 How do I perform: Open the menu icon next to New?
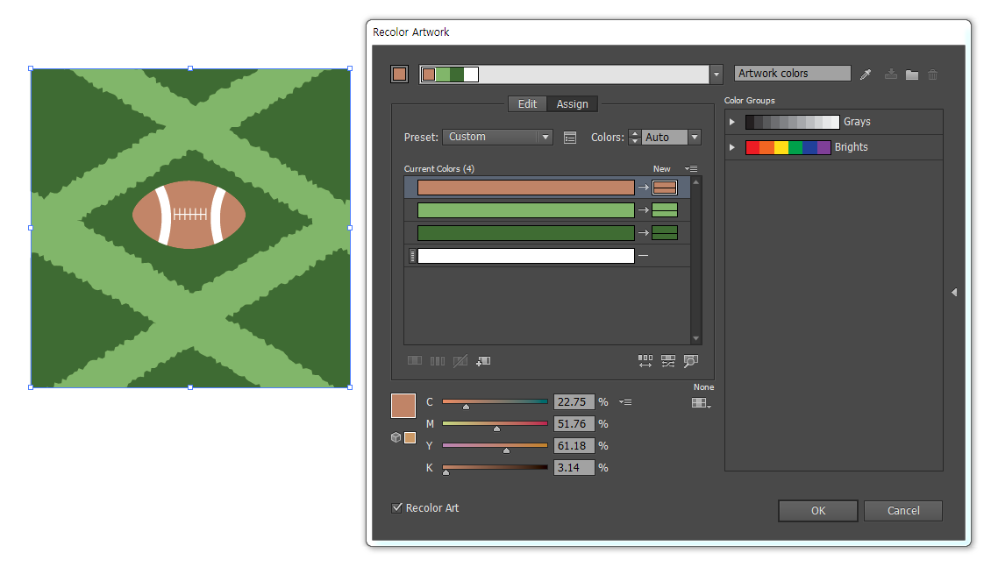(x=691, y=168)
